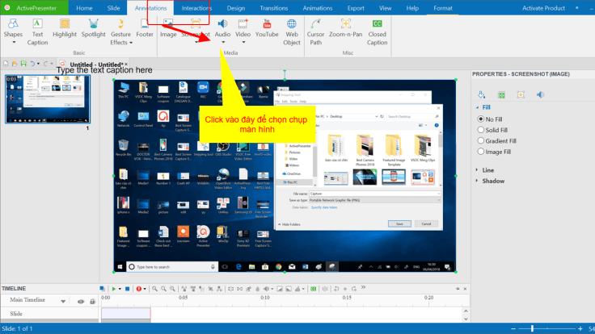The image size is (595, 334).
Task: Select the No Fill option
Action: [490, 119]
